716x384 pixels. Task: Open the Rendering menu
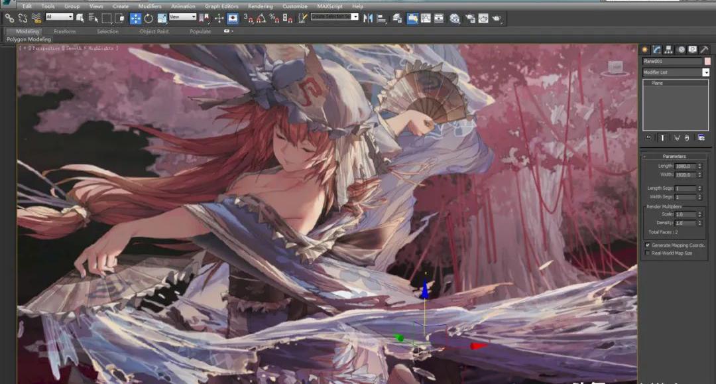pos(261,7)
